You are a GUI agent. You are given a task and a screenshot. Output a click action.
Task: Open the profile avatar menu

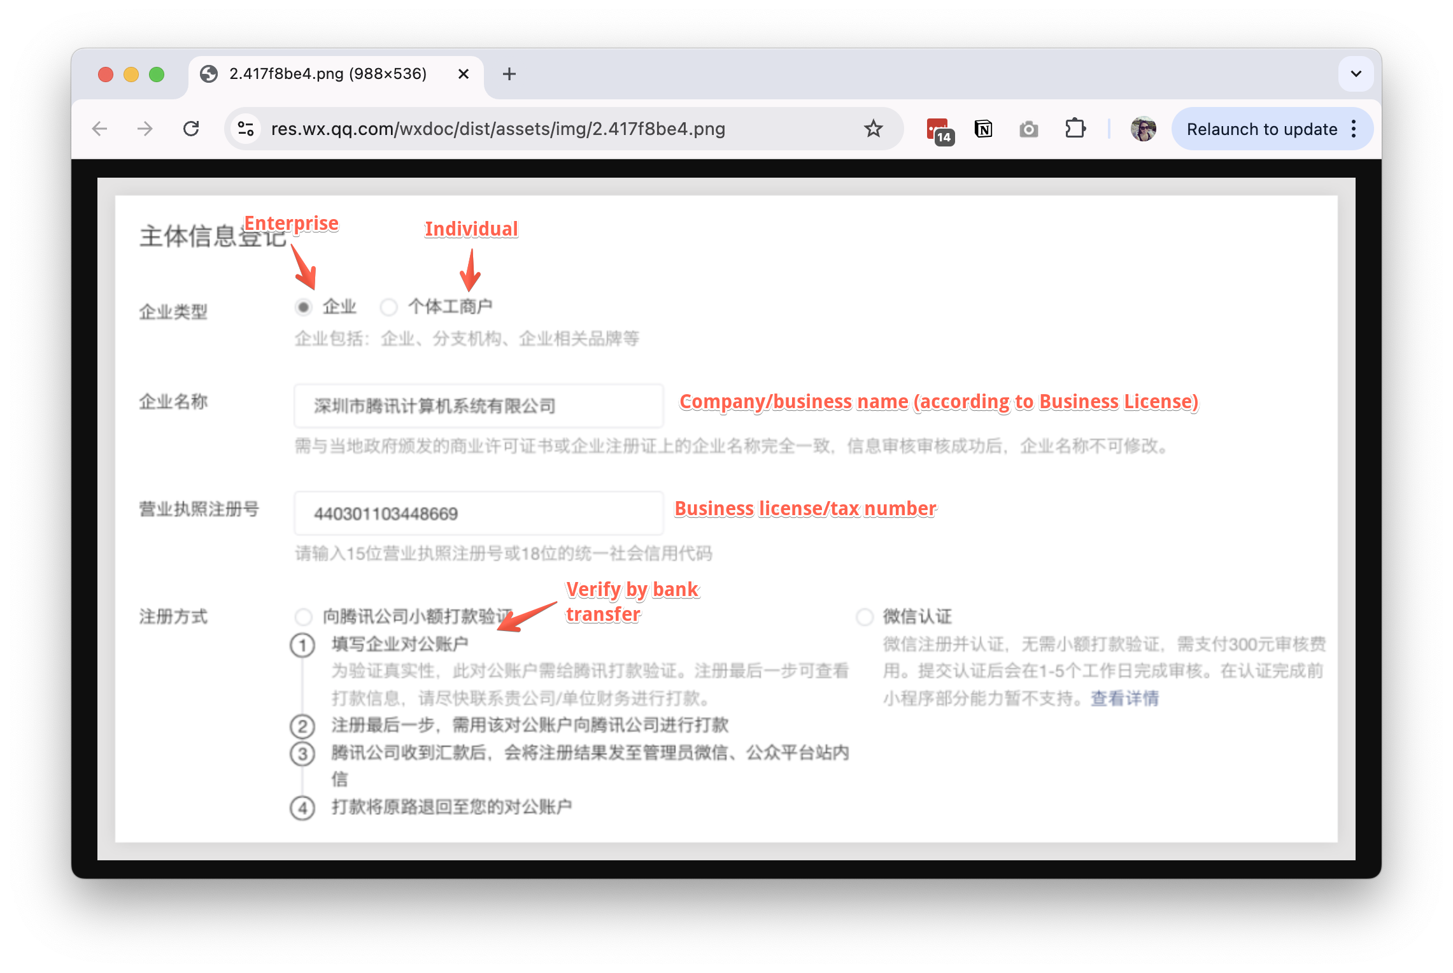point(1143,129)
